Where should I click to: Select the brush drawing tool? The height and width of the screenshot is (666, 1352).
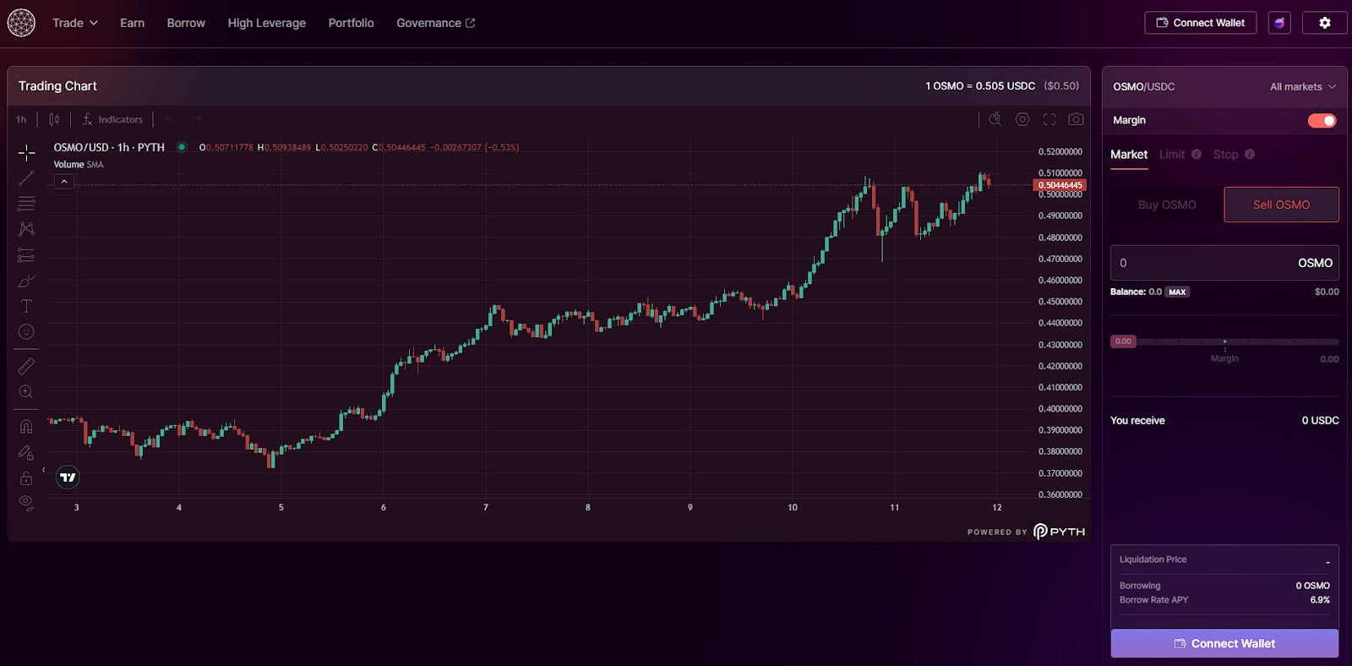(x=26, y=281)
